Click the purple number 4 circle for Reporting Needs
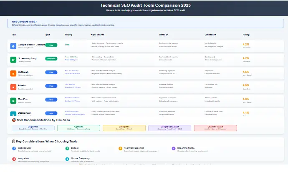The height and width of the screenshot is (172, 288). tap(174, 148)
